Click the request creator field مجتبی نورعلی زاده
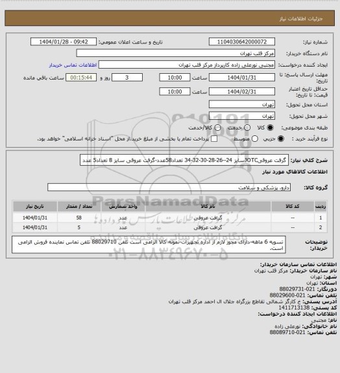This screenshot has width=340, height=373. (x=187, y=65)
